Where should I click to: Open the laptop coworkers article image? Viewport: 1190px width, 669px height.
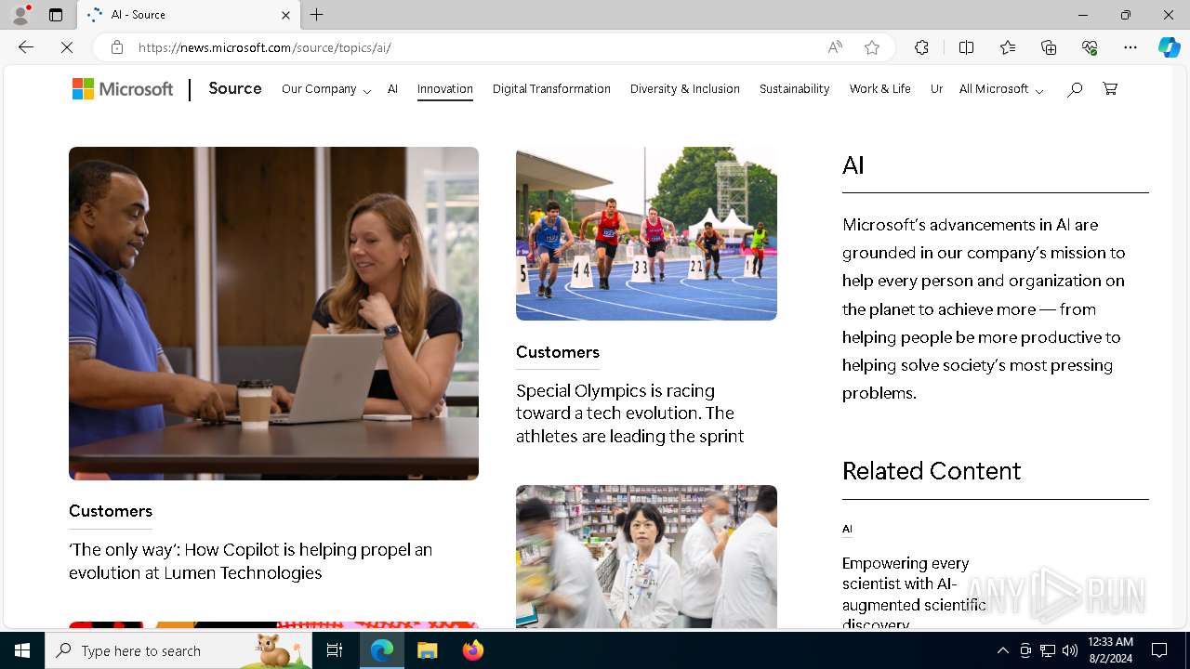pos(273,313)
